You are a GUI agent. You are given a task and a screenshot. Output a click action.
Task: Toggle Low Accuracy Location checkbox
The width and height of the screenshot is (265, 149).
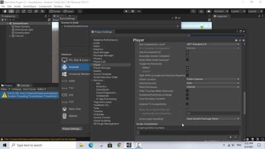pos(187,99)
